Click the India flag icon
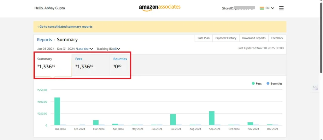The image size is (323, 140). tap(262, 8)
